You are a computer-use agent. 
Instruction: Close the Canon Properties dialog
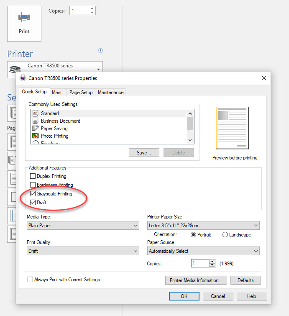pos(263,78)
